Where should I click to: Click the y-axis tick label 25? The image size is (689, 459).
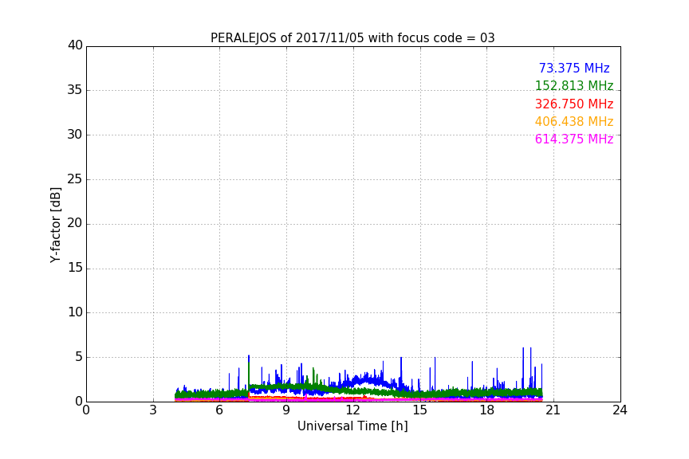[75, 179]
